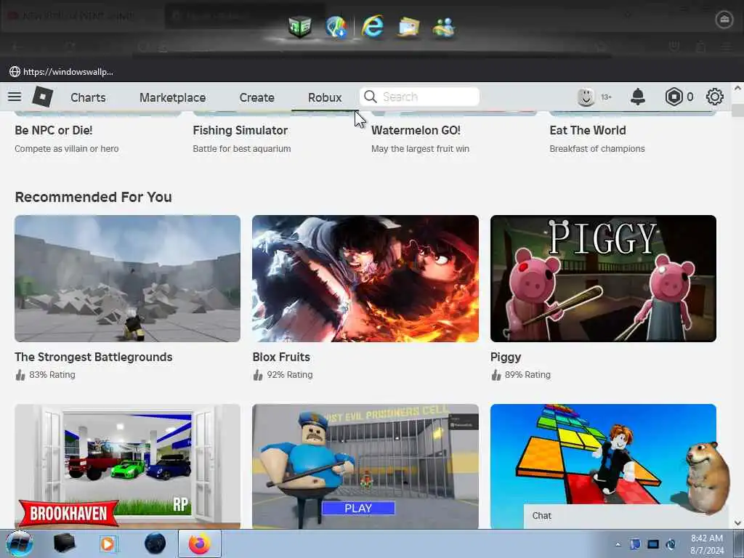744x558 pixels.
Task: Click the Windows Start orb
Action: (x=20, y=543)
